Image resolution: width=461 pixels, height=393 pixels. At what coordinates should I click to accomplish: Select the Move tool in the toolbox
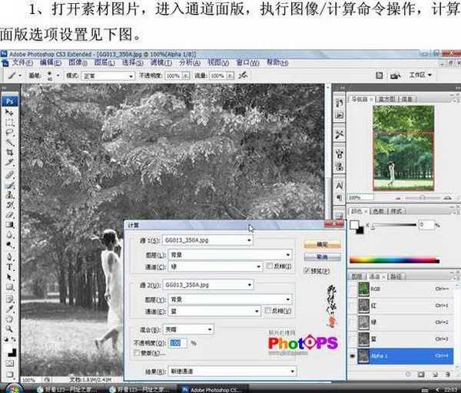coord(10,112)
